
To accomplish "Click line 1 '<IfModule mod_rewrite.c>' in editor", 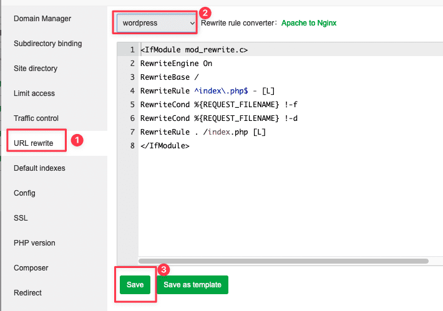I will pos(194,50).
